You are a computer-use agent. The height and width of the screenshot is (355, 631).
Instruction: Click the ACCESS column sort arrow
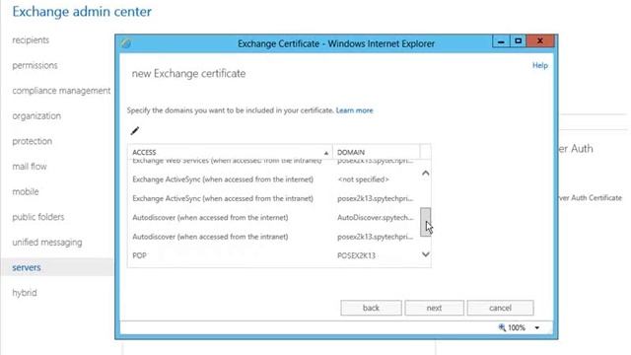pos(326,153)
